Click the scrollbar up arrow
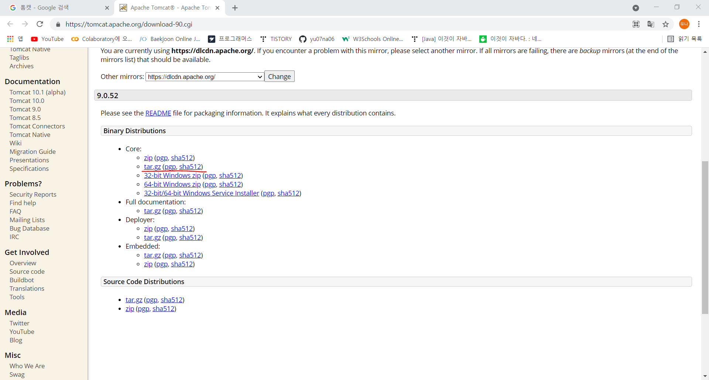The height and width of the screenshot is (380, 709). 705,52
